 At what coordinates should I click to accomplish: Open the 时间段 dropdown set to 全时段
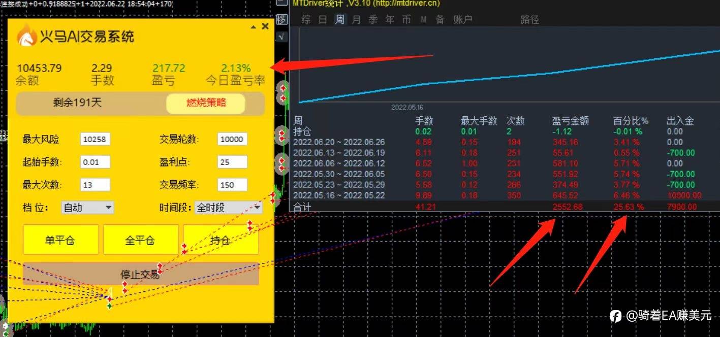tap(229, 208)
